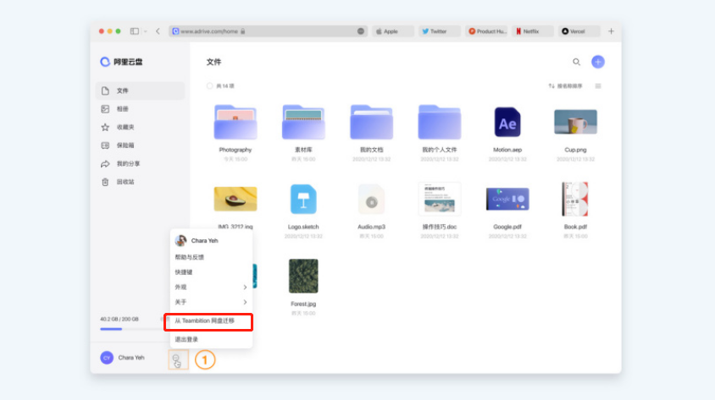Go back with the browser back arrow
Viewport: 715px width, 400px height.
[158, 31]
